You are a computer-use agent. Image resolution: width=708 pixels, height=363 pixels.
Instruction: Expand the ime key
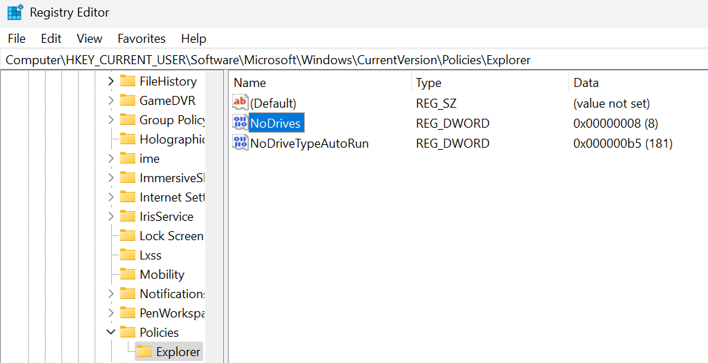coord(111,159)
